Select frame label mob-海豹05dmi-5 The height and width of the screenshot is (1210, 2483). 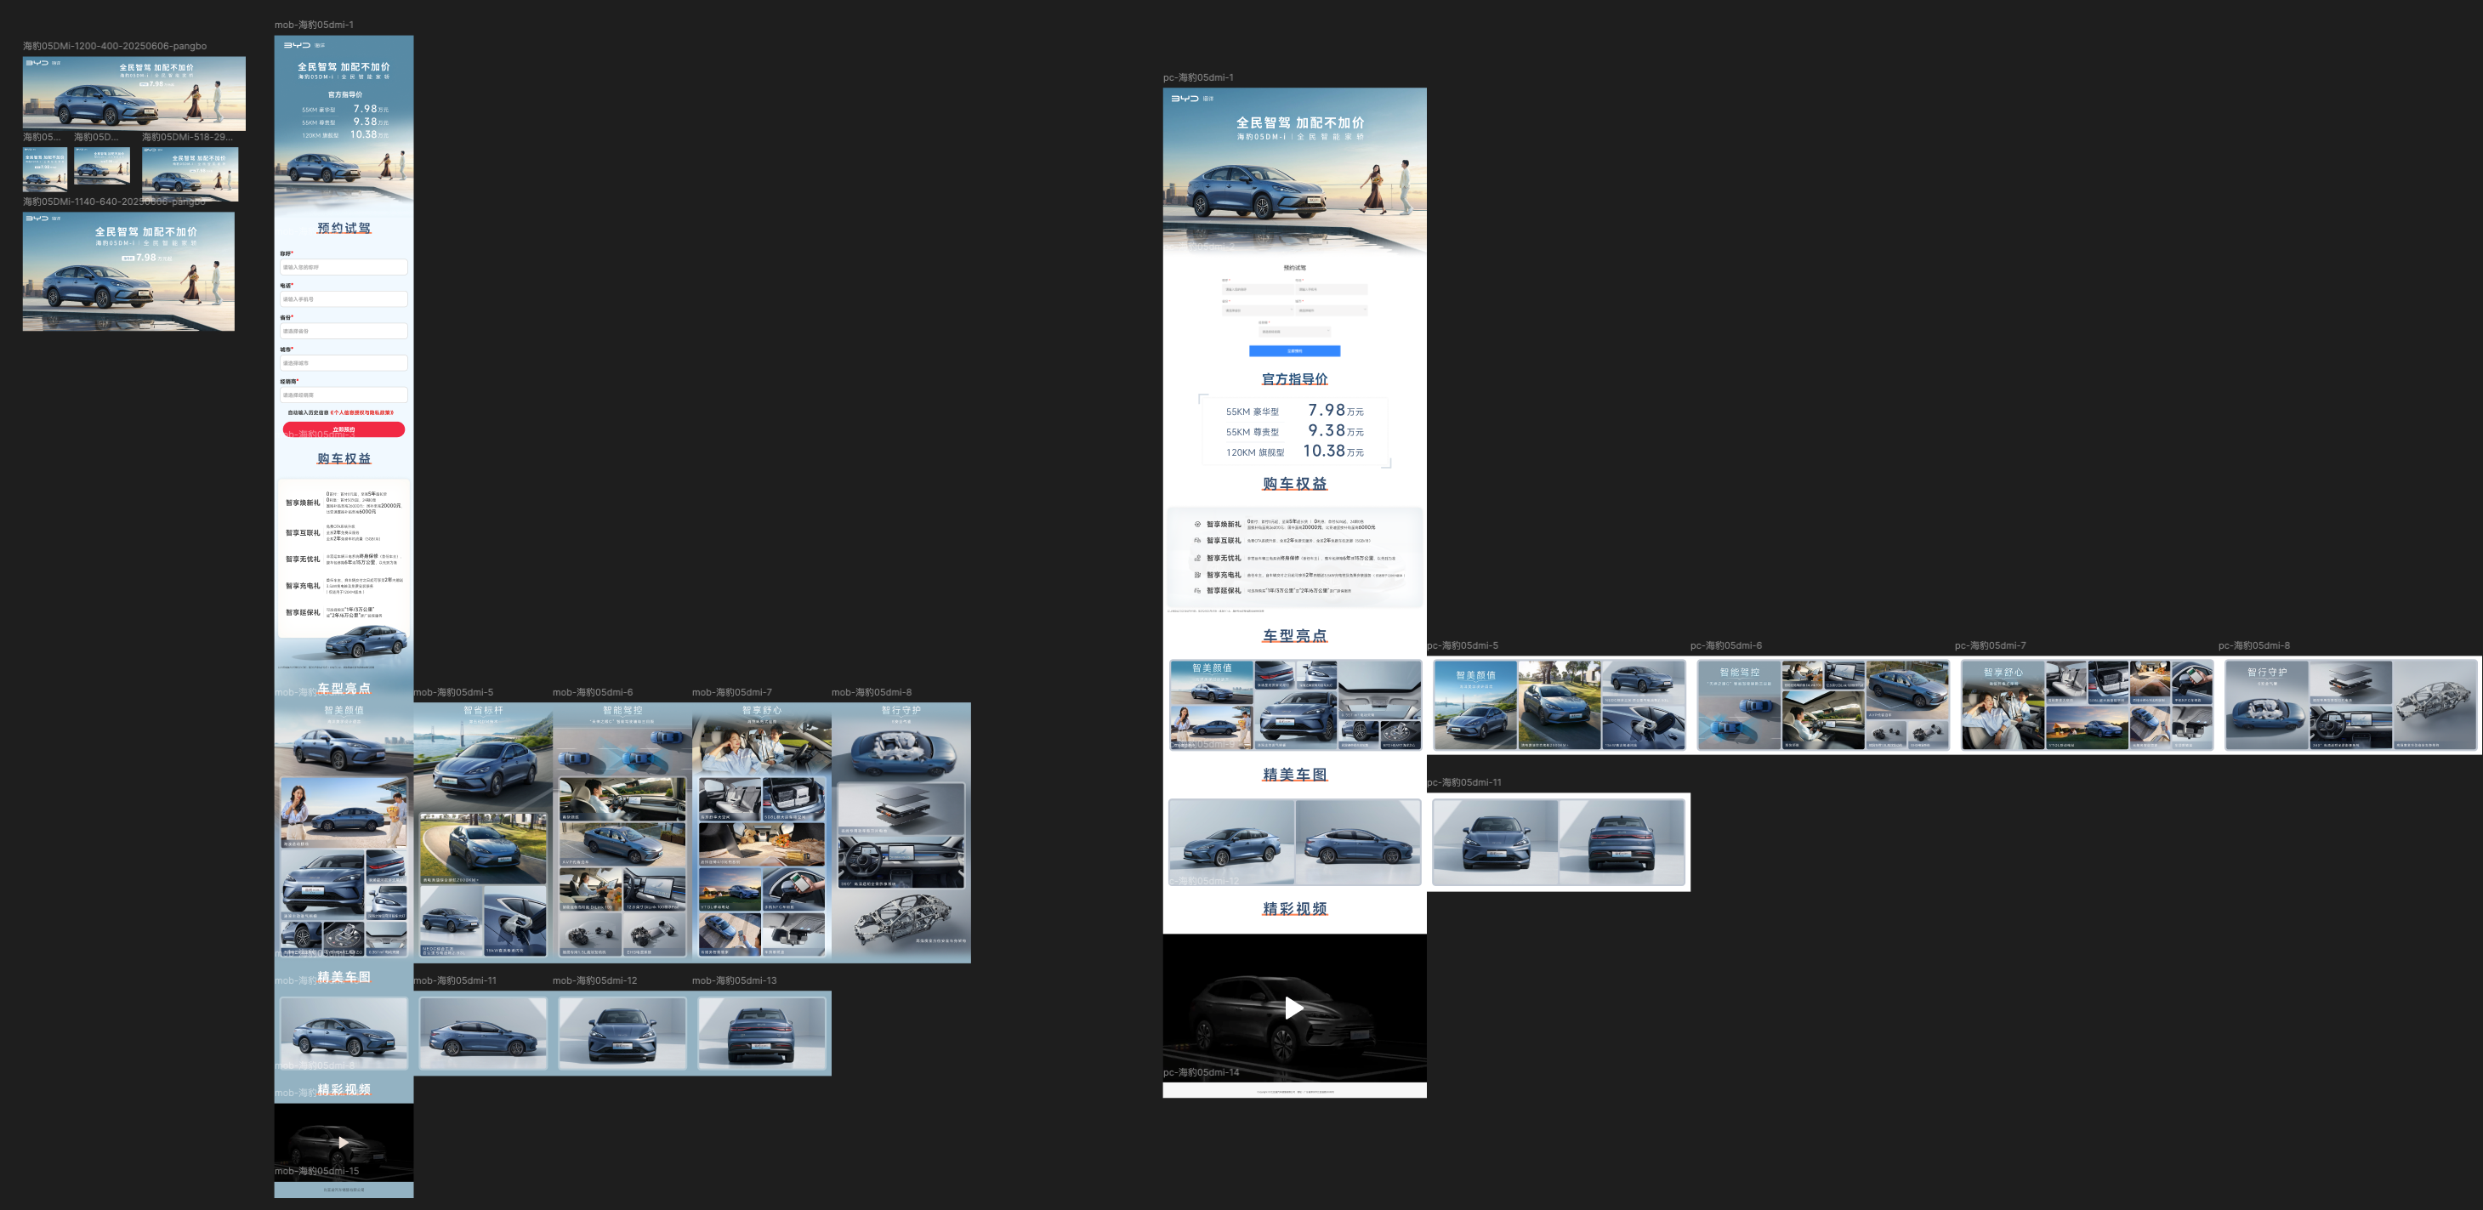coord(453,692)
